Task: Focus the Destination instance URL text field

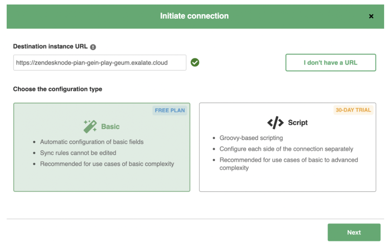Action: click(x=100, y=63)
